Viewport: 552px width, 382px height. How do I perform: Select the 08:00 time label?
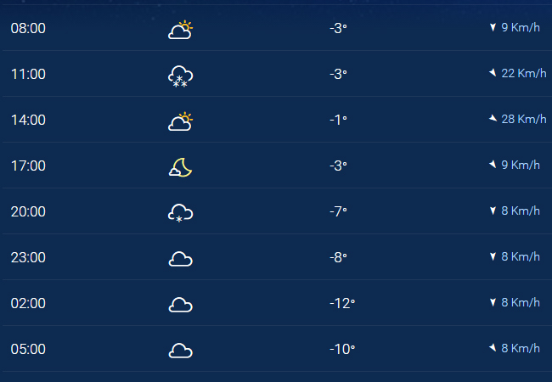pyautogui.click(x=28, y=28)
